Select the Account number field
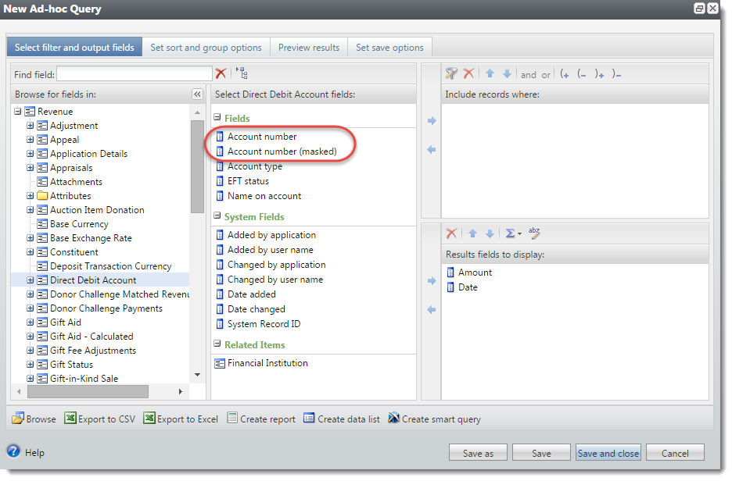Viewport: 732px width, 481px height. (x=262, y=137)
